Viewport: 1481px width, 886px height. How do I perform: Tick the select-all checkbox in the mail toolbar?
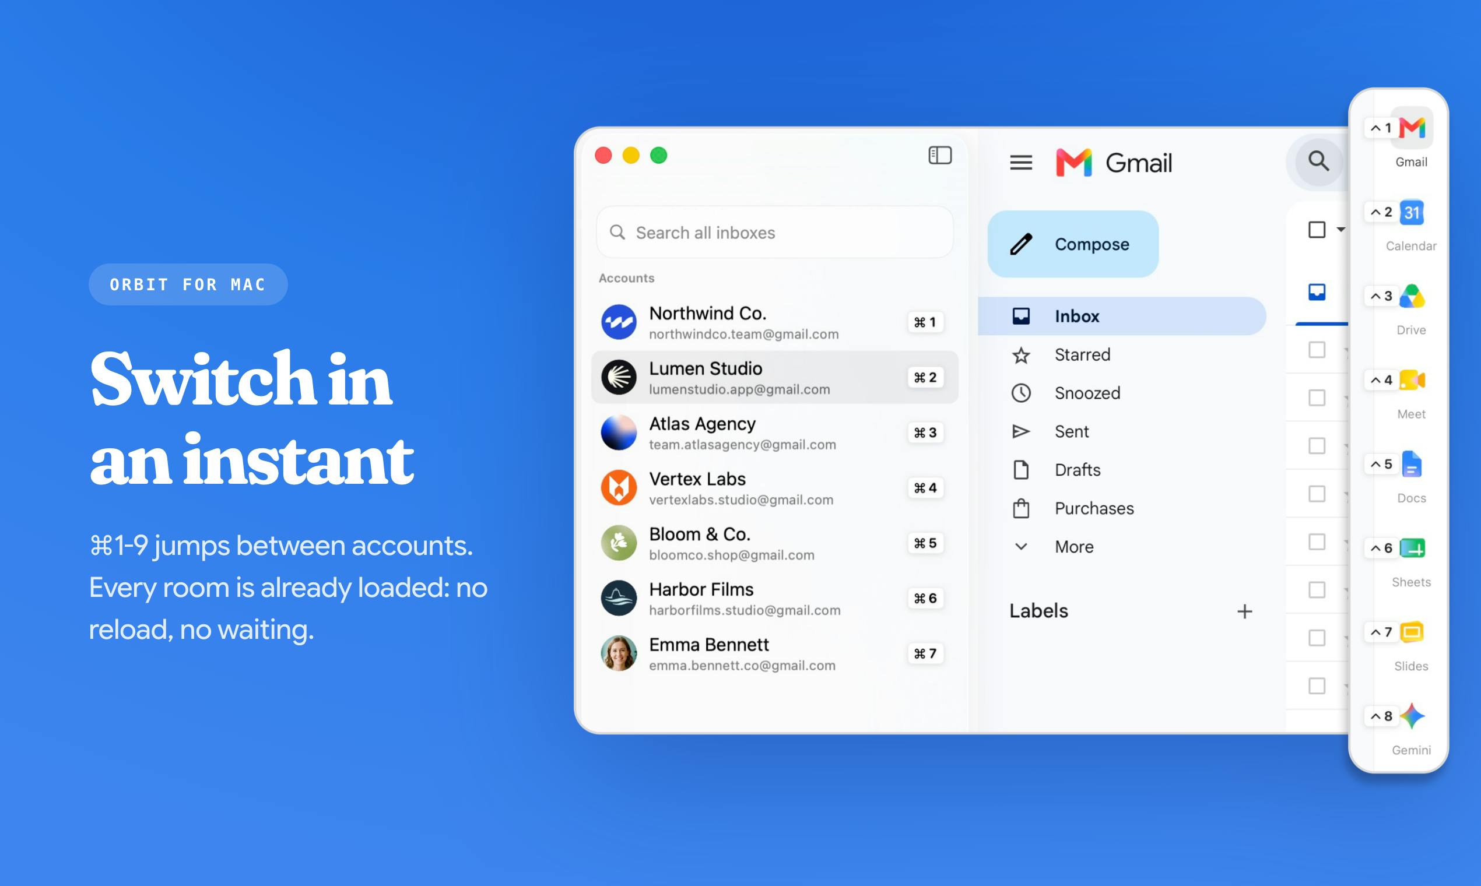click(x=1317, y=230)
